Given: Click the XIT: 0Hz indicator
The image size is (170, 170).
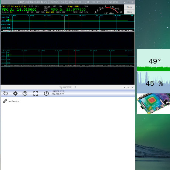Looking at the screenshot, I should (x=57, y=6).
